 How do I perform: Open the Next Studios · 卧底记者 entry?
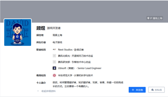(71, 50)
